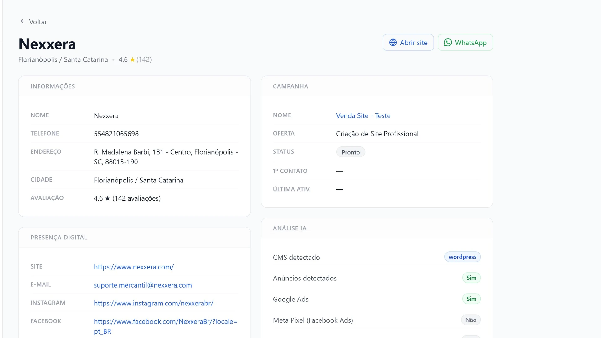This screenshot has width=601, height=338.
Task: Click the CIDADE field label
Action: 41,180
